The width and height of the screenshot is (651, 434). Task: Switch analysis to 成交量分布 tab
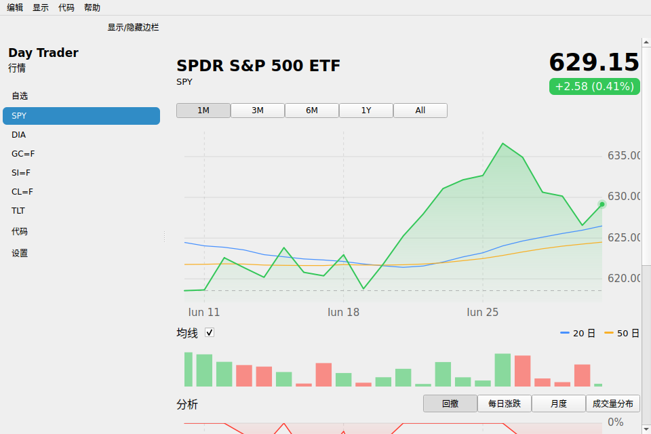(x=613, y=403)
